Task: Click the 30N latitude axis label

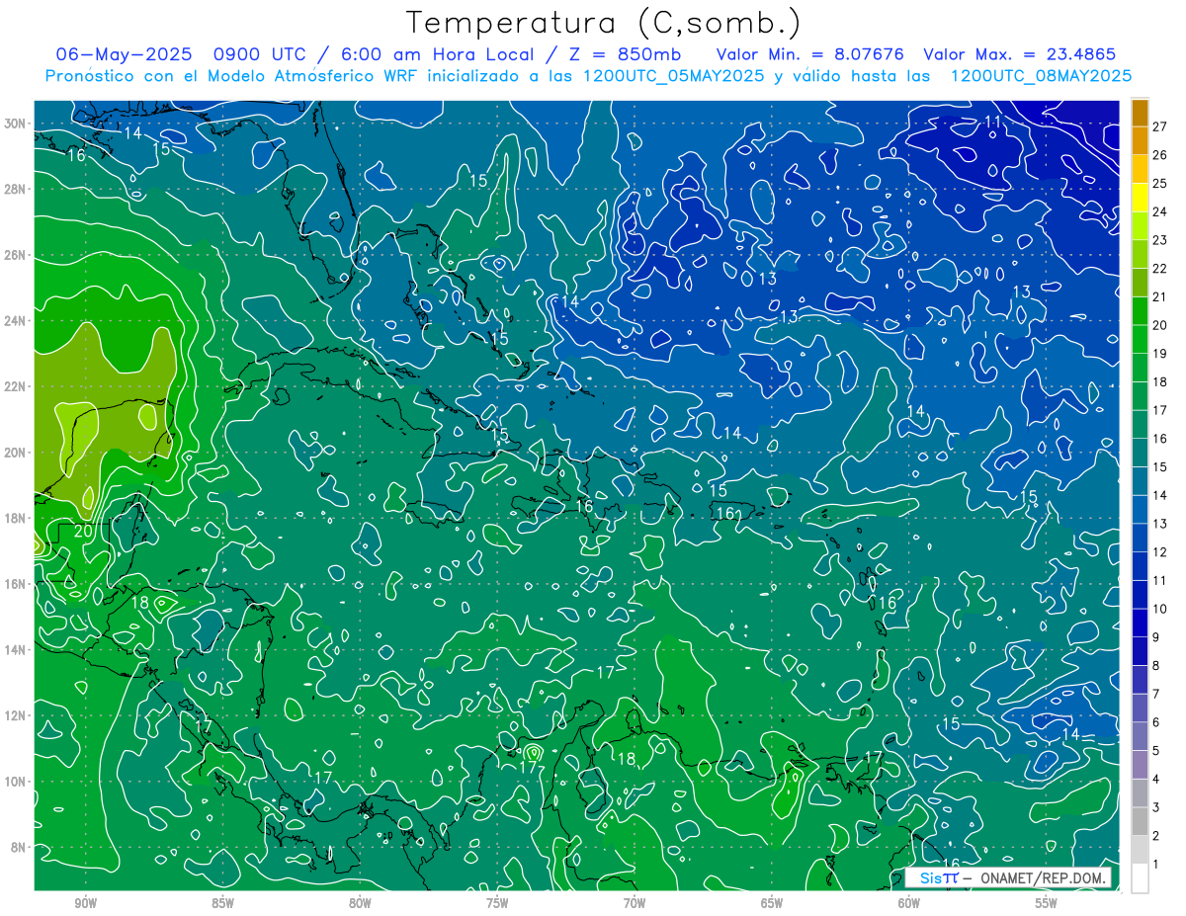Action: point(14,124)
